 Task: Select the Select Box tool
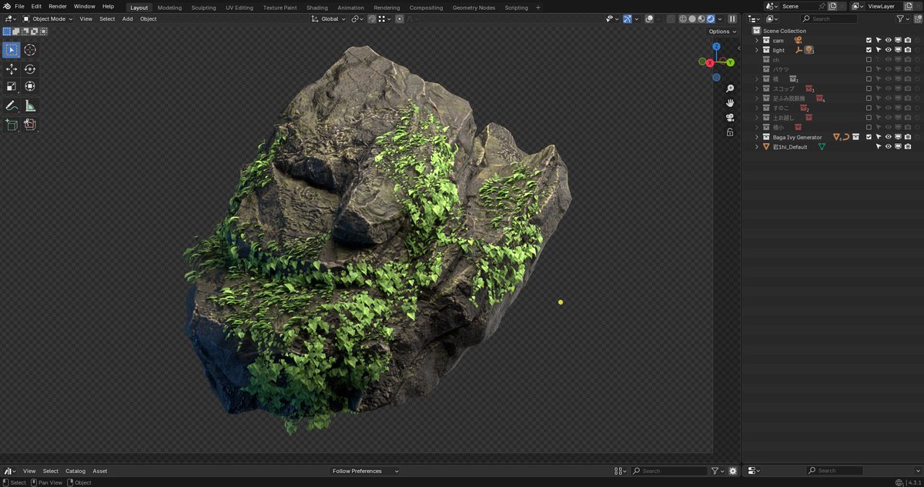(x=12, y=50)
